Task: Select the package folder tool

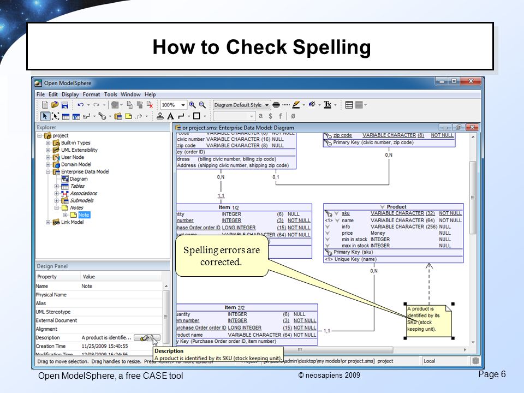Action: [118, 116]
